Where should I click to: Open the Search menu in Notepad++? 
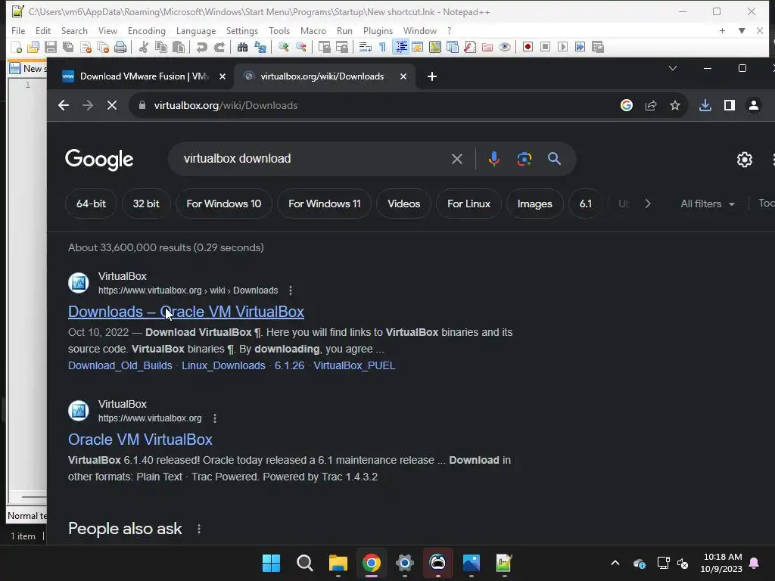[x=74, y=30]
